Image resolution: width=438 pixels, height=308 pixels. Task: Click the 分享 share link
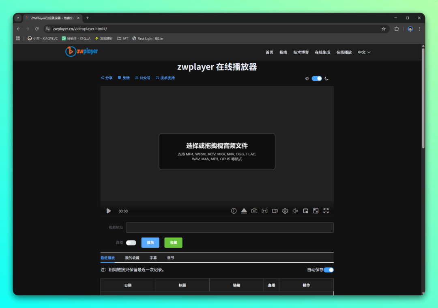point(106,78)
